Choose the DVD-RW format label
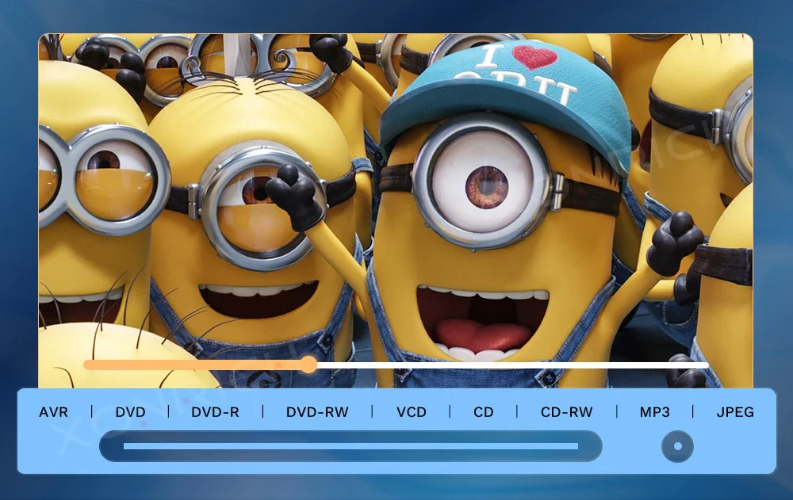The image size is (793, 500). coord(317,412)
